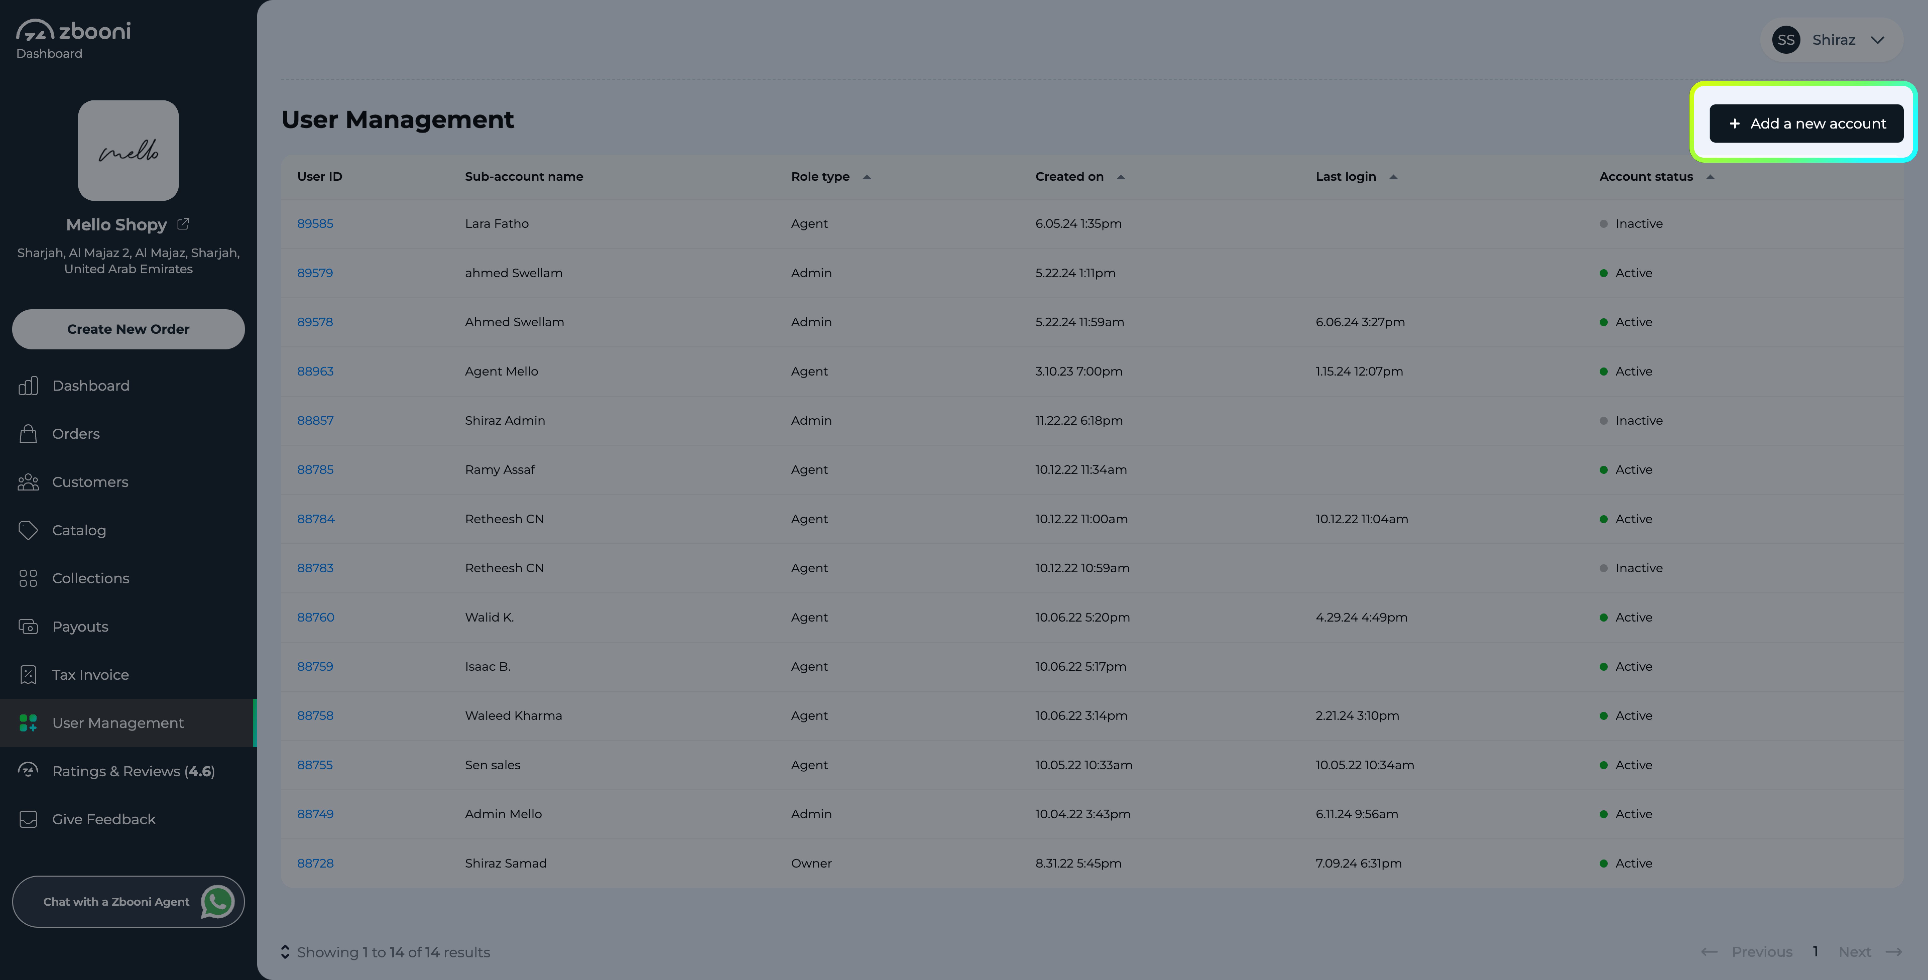Click the Tax Invoice receipt icon
The image size is (1928, 980).
click(x=28, y=675)
